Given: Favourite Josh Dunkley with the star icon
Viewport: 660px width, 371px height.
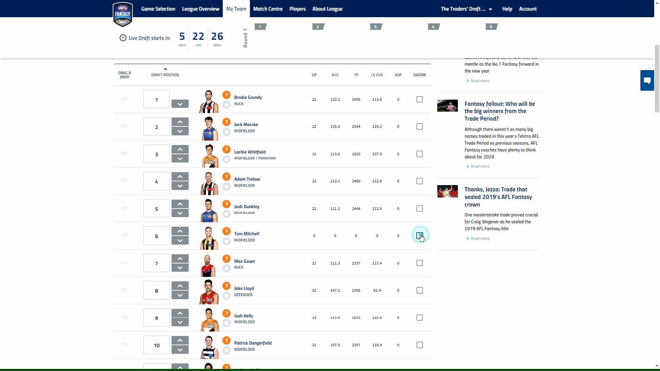Looking at the screenshot, I should 226,214.
